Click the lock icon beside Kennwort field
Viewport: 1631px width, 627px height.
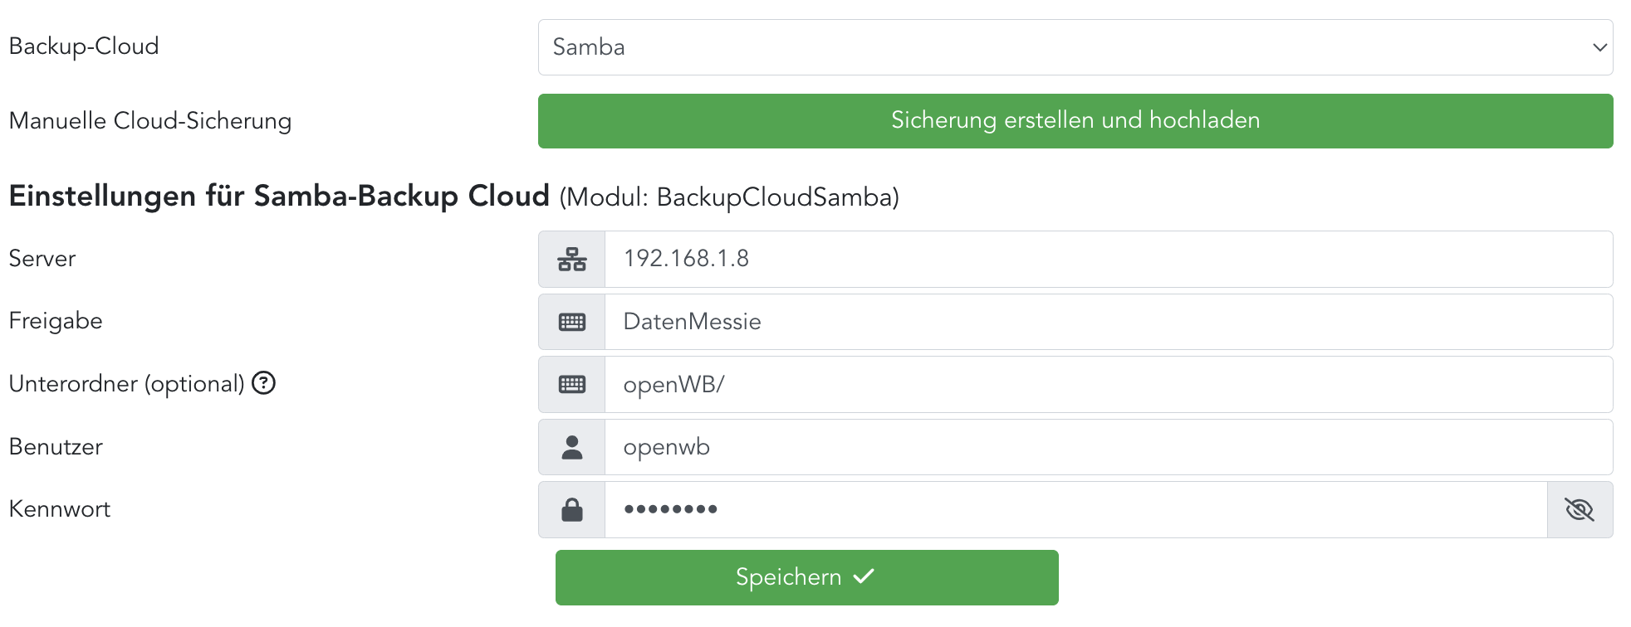pos(571,510)
